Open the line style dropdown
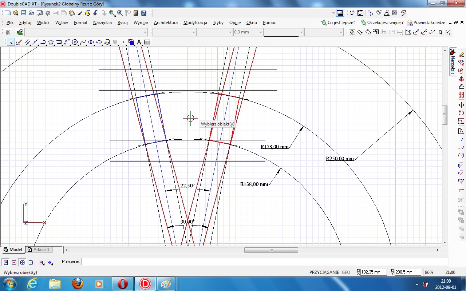This screenshot has height=291, width=466. [301, 32]
